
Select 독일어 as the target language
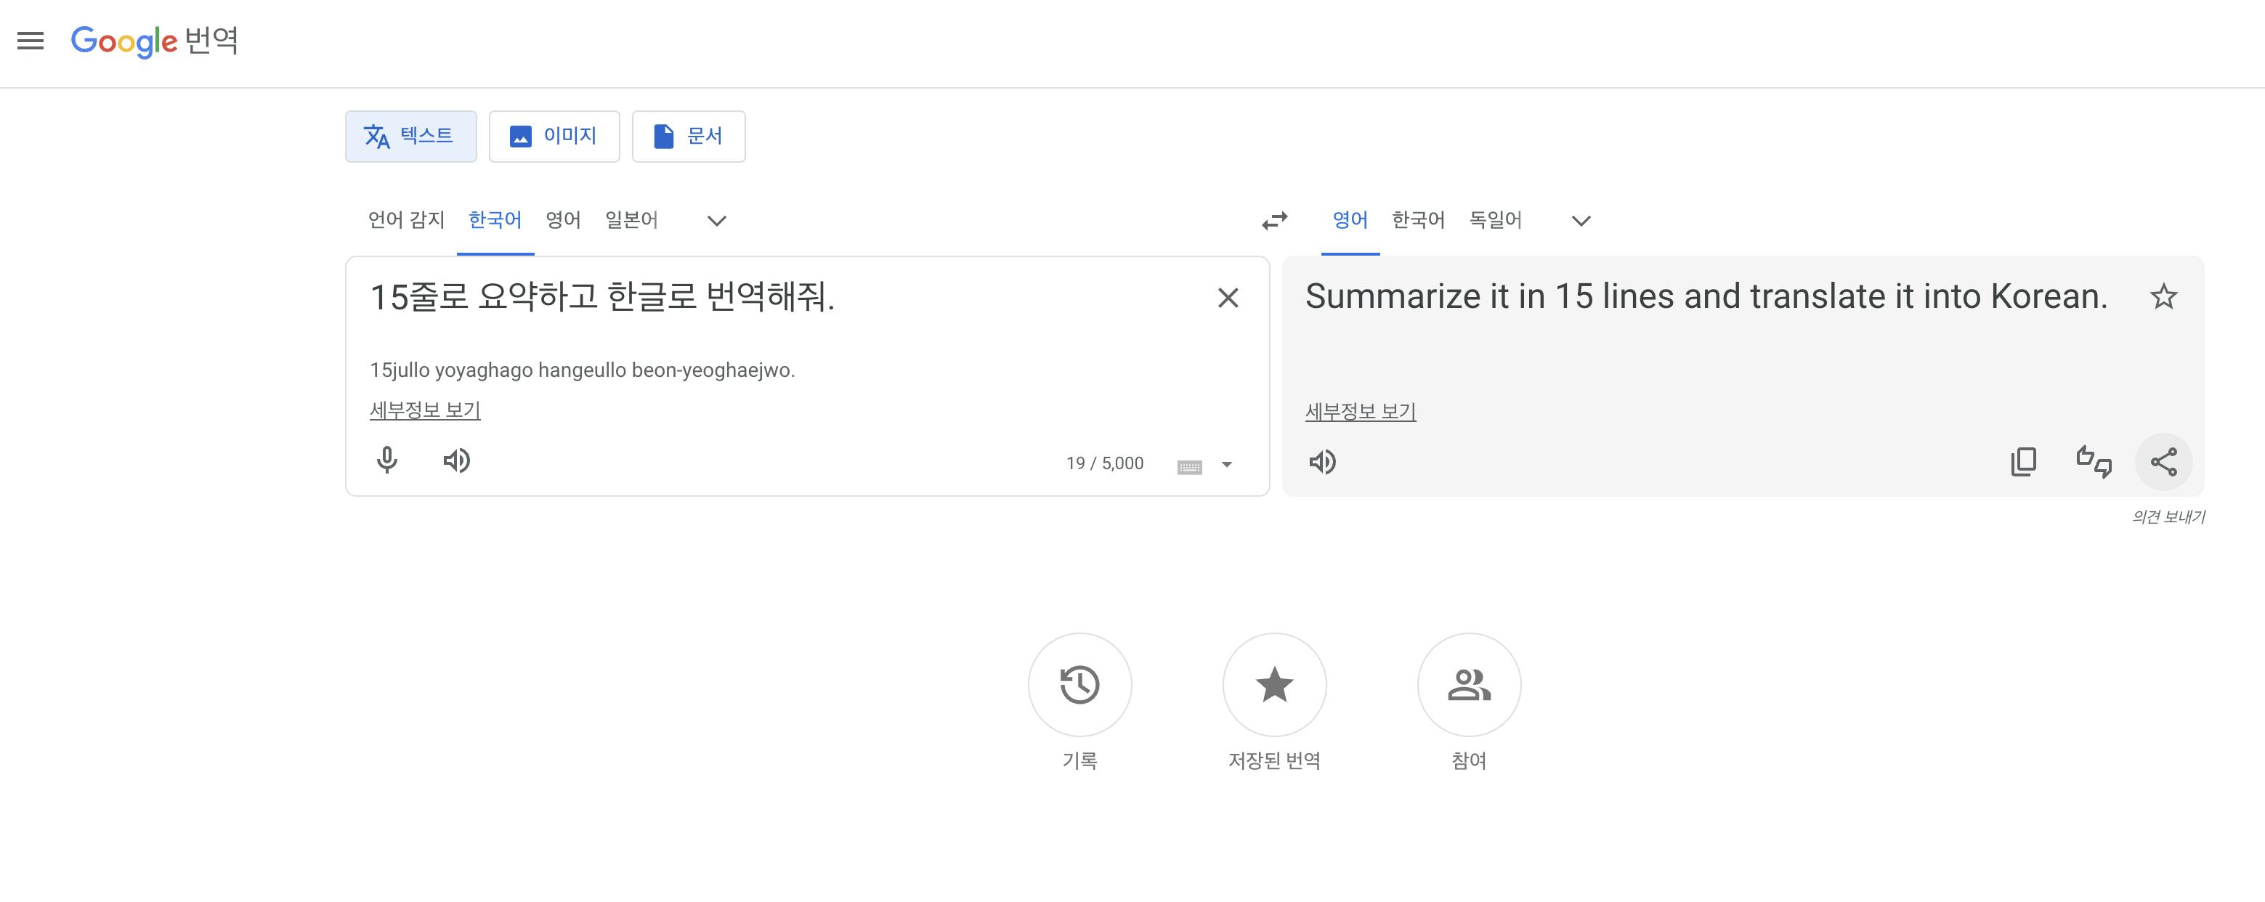point(1495,220)
